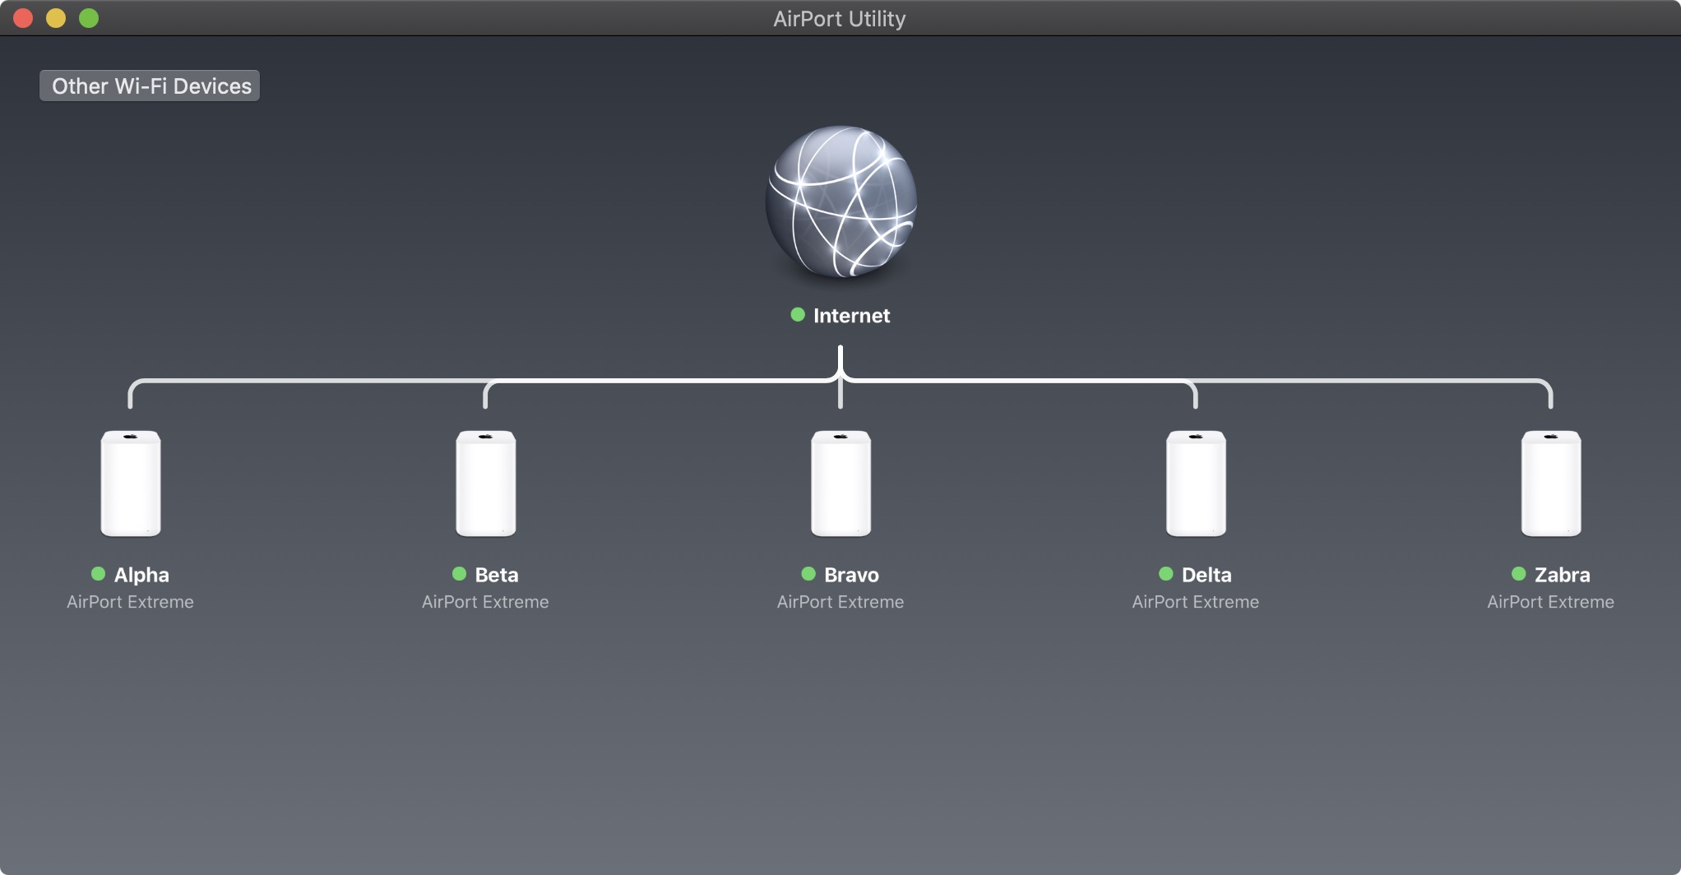Select the Alpha AirPort Extreme base station
This screenshot has width=1681, height=875.
tap(131, 484)
